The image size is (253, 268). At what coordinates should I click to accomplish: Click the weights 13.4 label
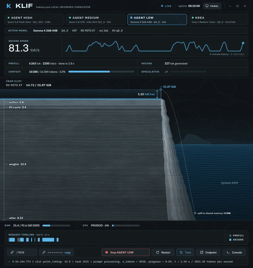(x=17, y=164)
